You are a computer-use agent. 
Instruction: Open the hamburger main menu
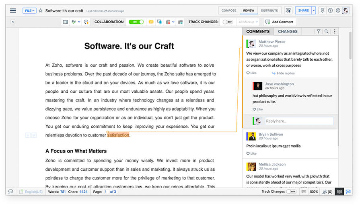[x=13, y=11]
